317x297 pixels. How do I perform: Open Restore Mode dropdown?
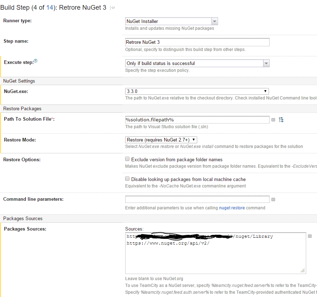click(161, 140)
